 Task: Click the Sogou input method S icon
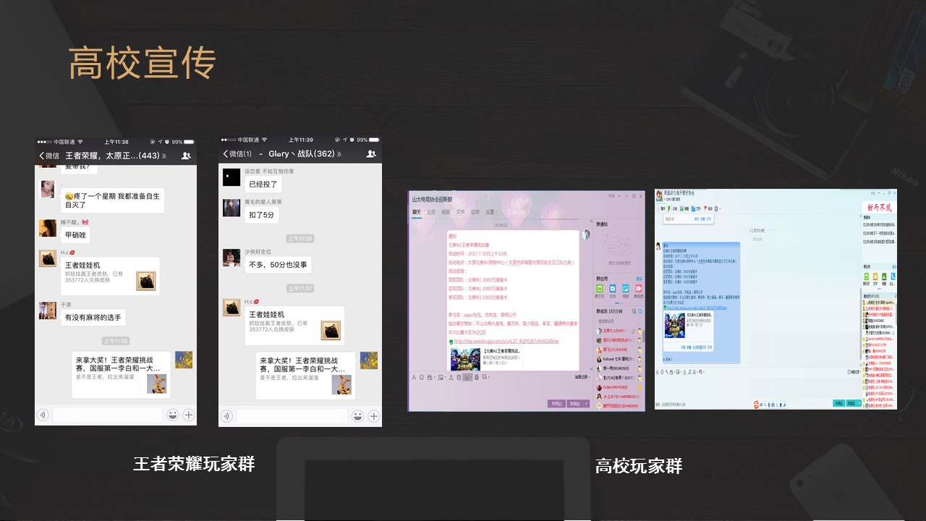(756, 403)
